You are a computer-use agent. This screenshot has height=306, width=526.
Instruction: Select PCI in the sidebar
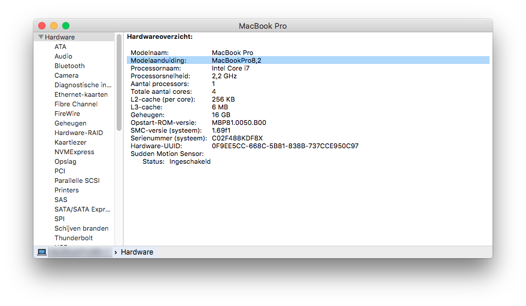click(x=60, y=171)
